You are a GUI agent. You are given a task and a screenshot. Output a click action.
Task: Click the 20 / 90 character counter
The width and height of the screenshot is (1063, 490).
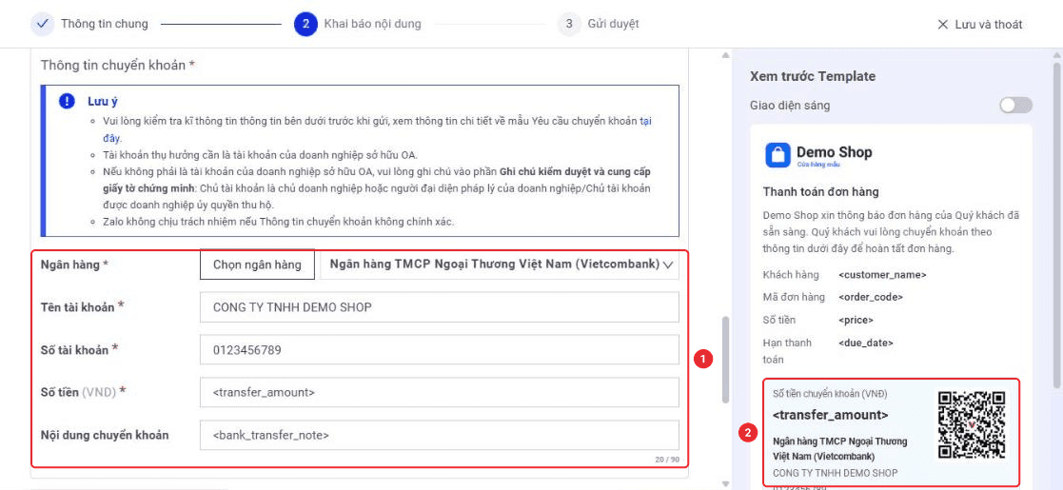[666, 460]
